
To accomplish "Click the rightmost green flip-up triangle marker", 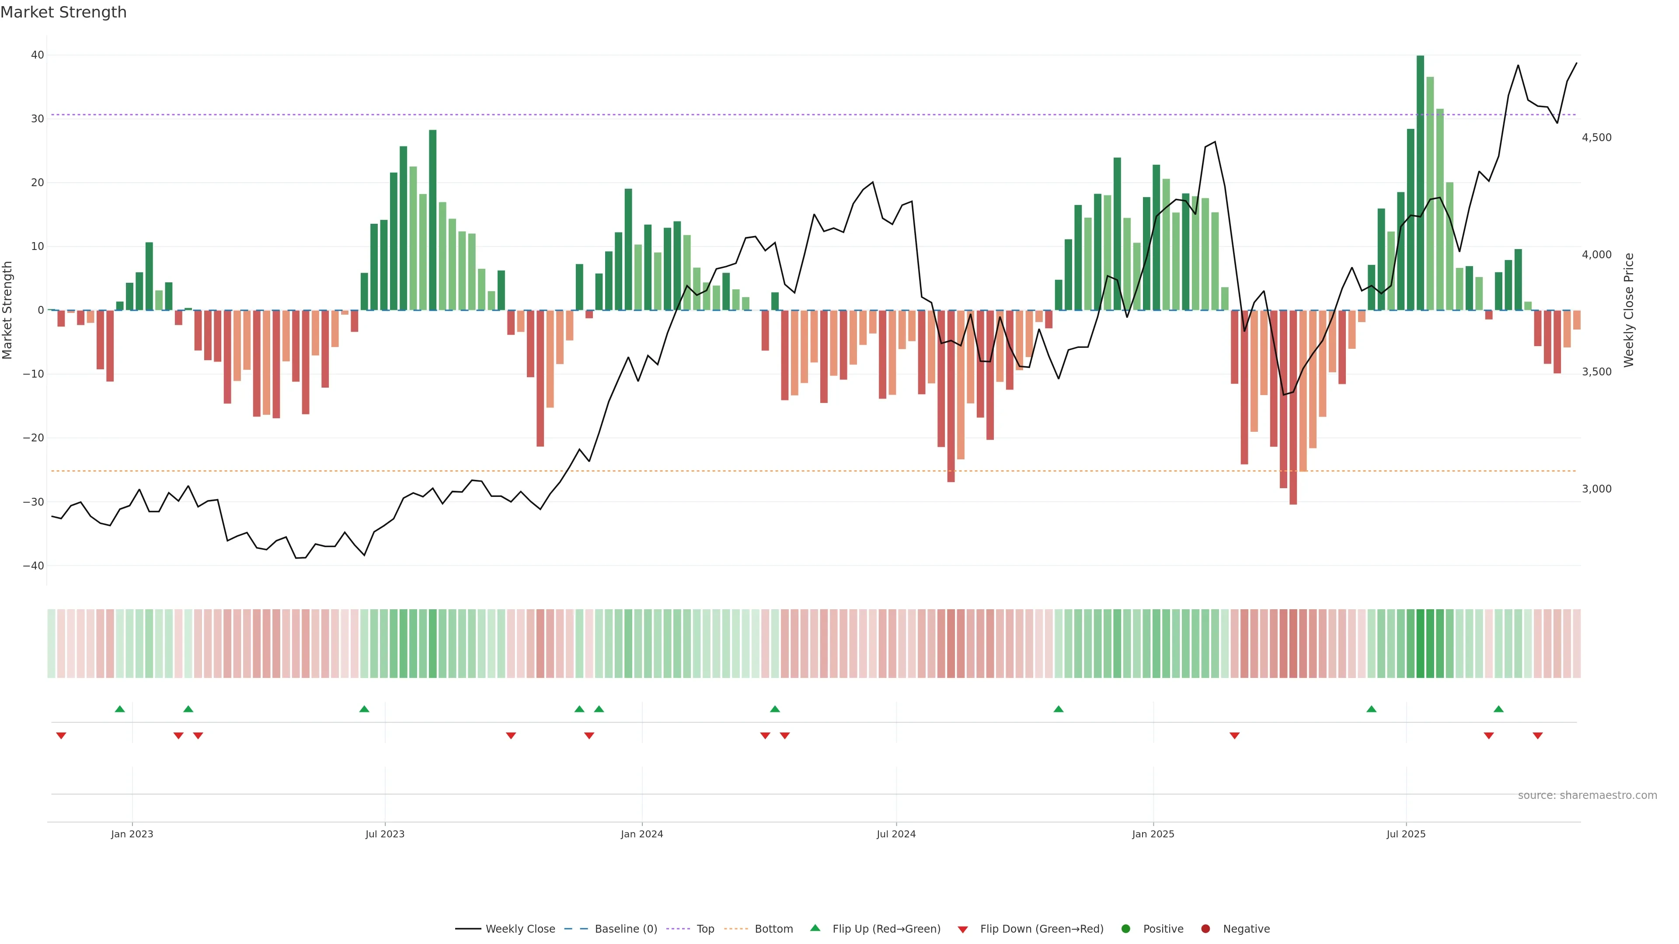I will (x=1498, y=709).
